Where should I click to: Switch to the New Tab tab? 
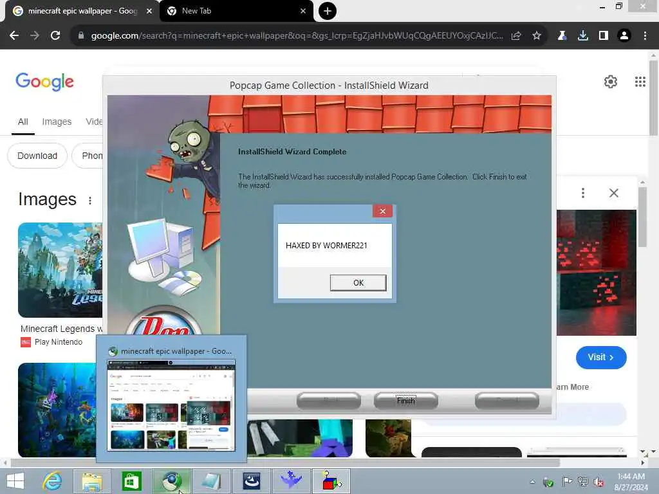coord(237,11)
